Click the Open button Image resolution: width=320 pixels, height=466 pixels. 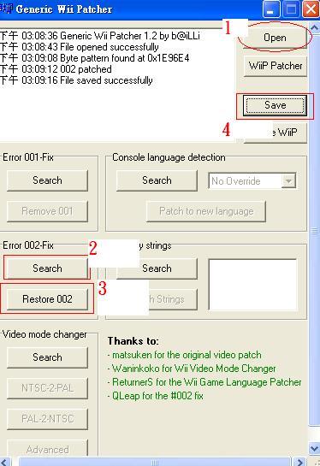(275, 38)
